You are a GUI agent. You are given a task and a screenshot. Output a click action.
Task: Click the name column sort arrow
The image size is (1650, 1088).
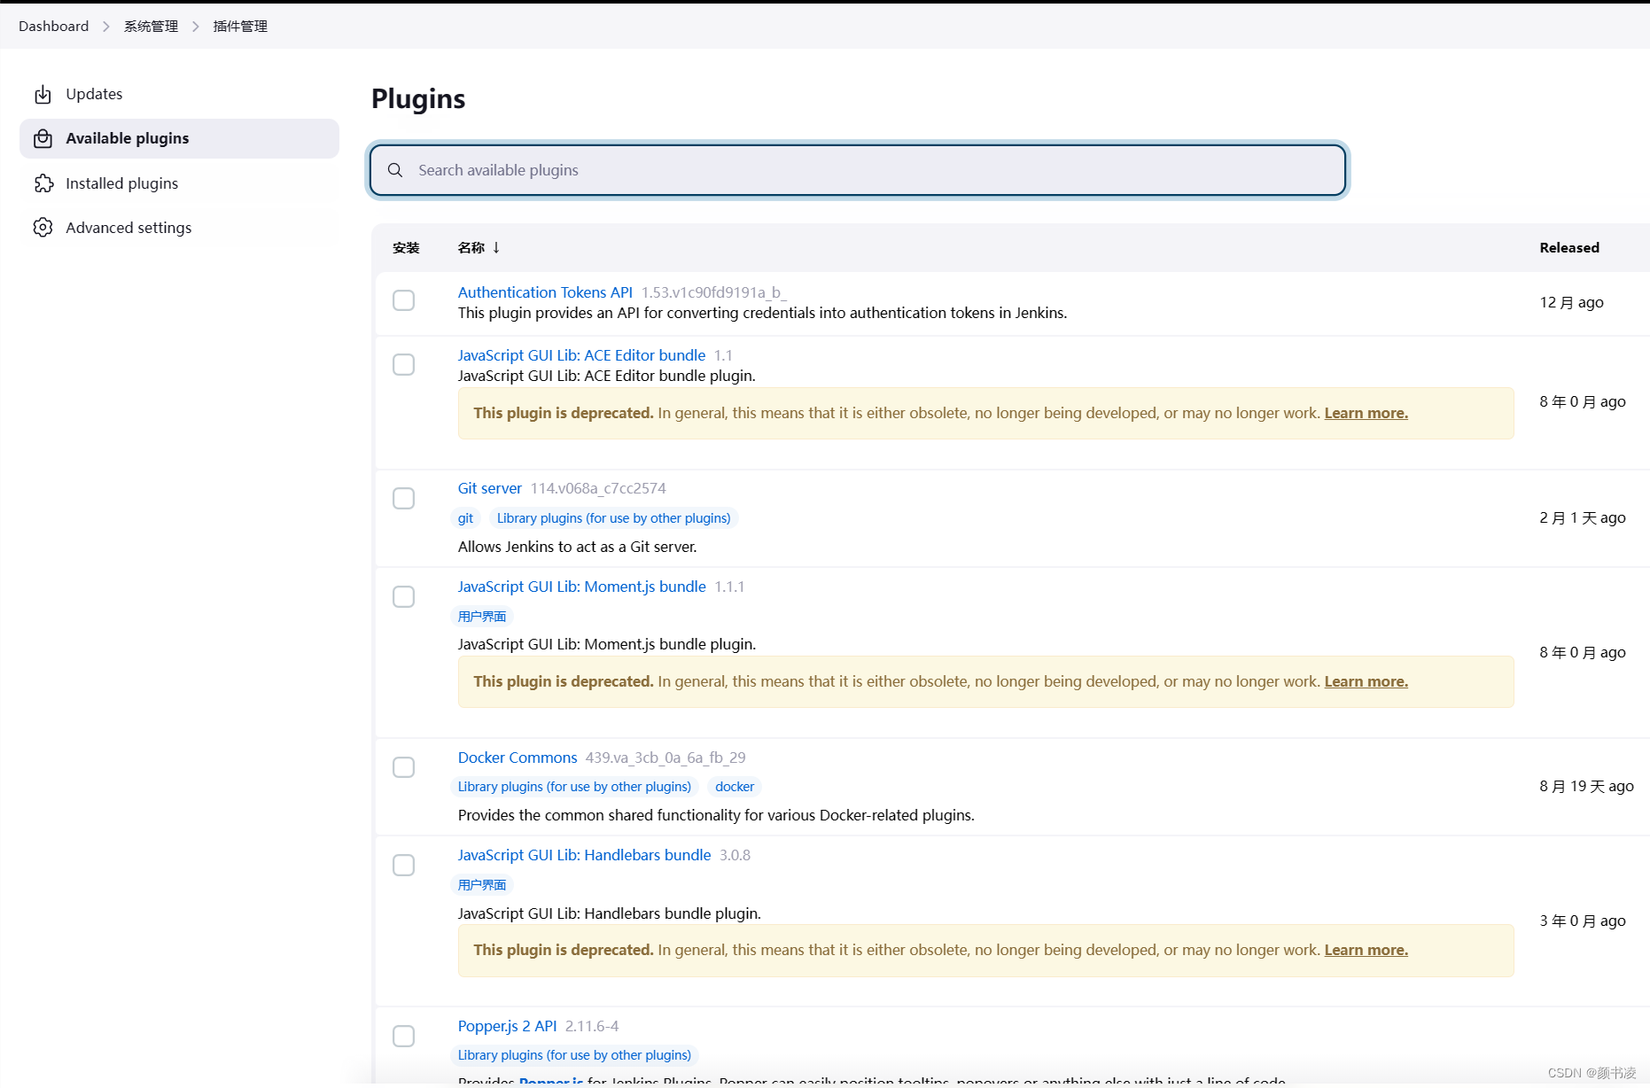(x=496, y=247)
